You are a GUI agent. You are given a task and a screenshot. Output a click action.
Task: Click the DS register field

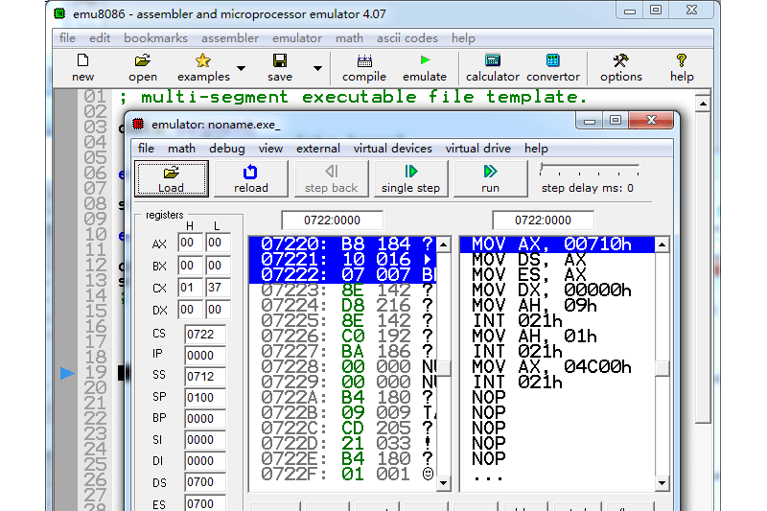click(205, 481)
